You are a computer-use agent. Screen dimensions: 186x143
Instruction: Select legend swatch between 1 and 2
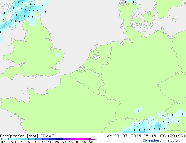18,139
